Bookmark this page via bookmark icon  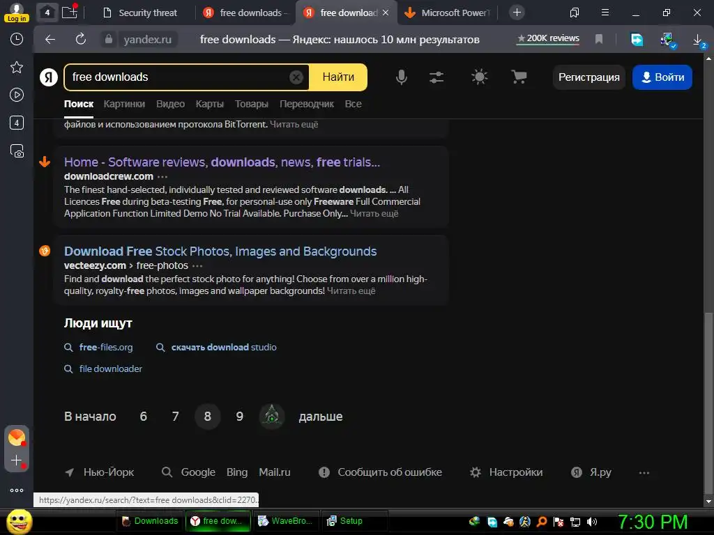(599, 40)
